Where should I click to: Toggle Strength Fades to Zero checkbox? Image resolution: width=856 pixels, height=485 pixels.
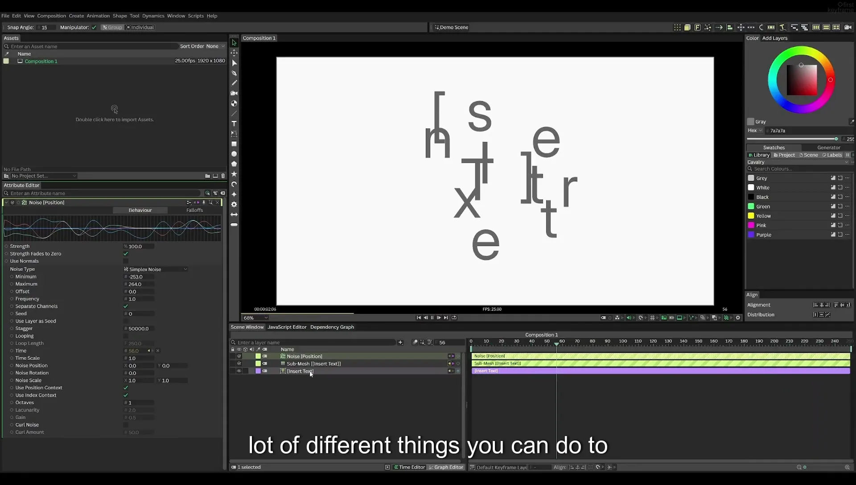click(x=126, y=254)
